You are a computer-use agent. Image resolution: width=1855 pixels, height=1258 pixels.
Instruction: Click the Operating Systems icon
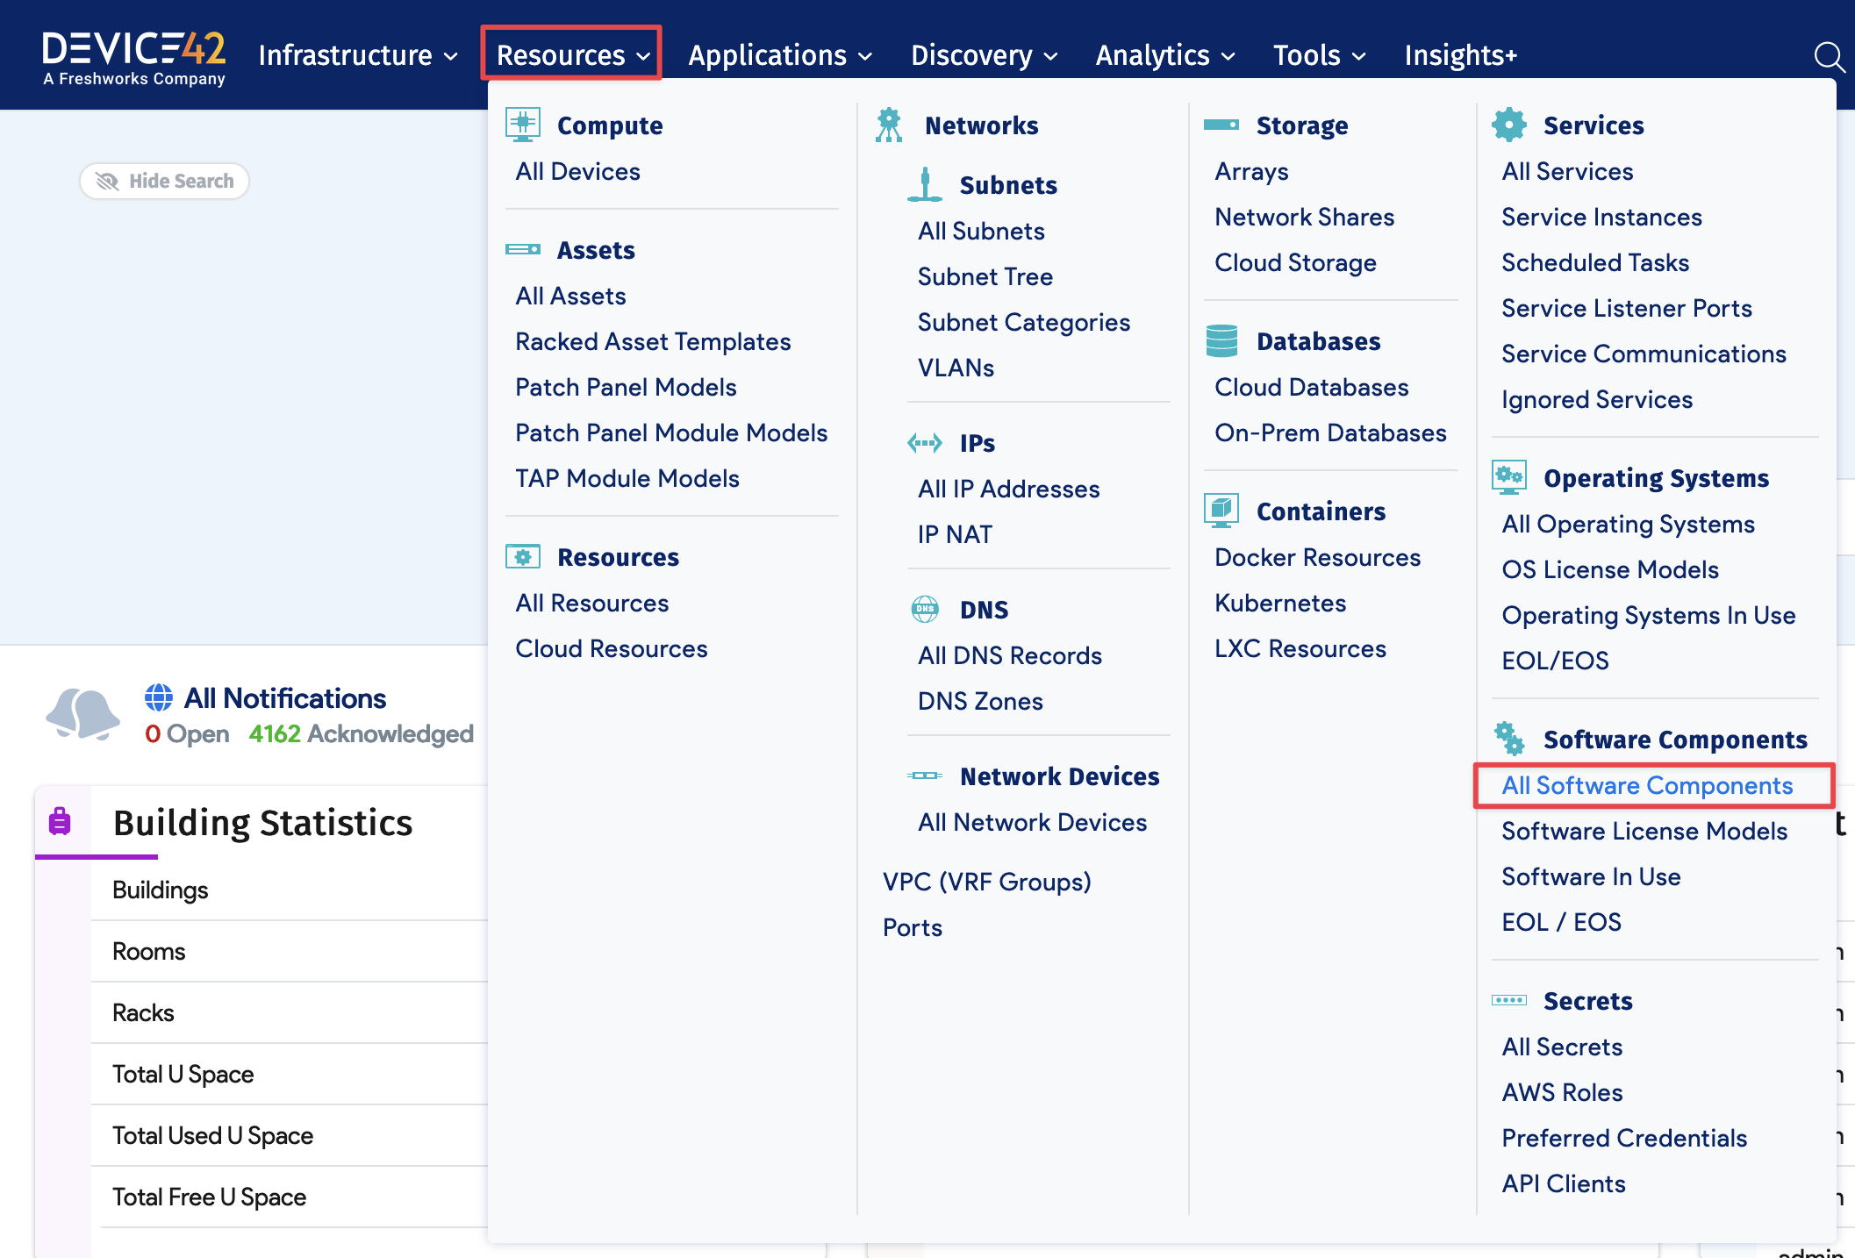[x=1510, y=476]
